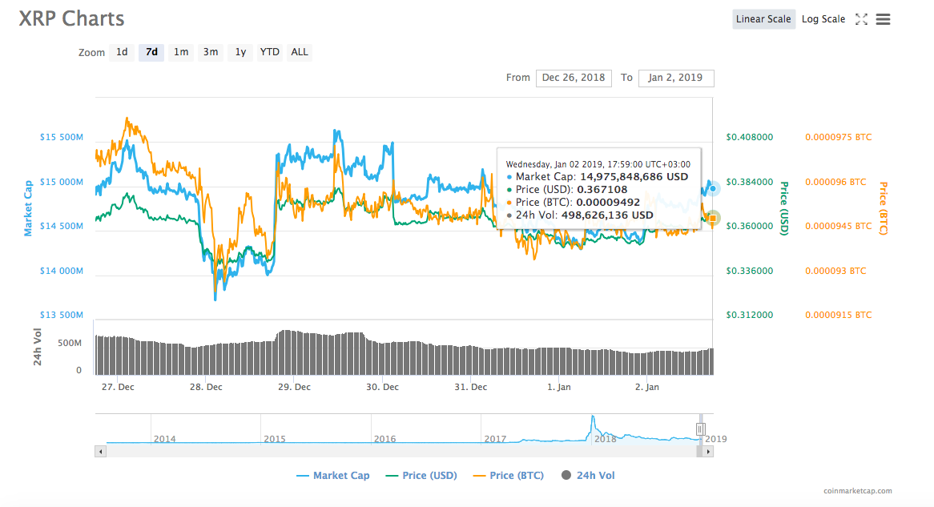Click the From date field Dec 26, 2018
Screen dimensions: 934x507
pos(574,78)
